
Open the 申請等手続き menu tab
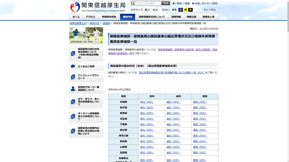(x=109, y=17)
